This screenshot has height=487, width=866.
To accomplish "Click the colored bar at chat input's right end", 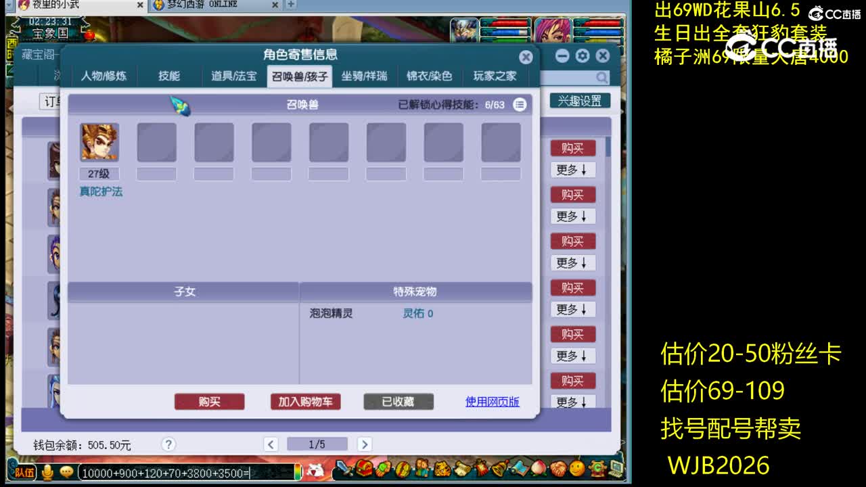I will [297, 472].
